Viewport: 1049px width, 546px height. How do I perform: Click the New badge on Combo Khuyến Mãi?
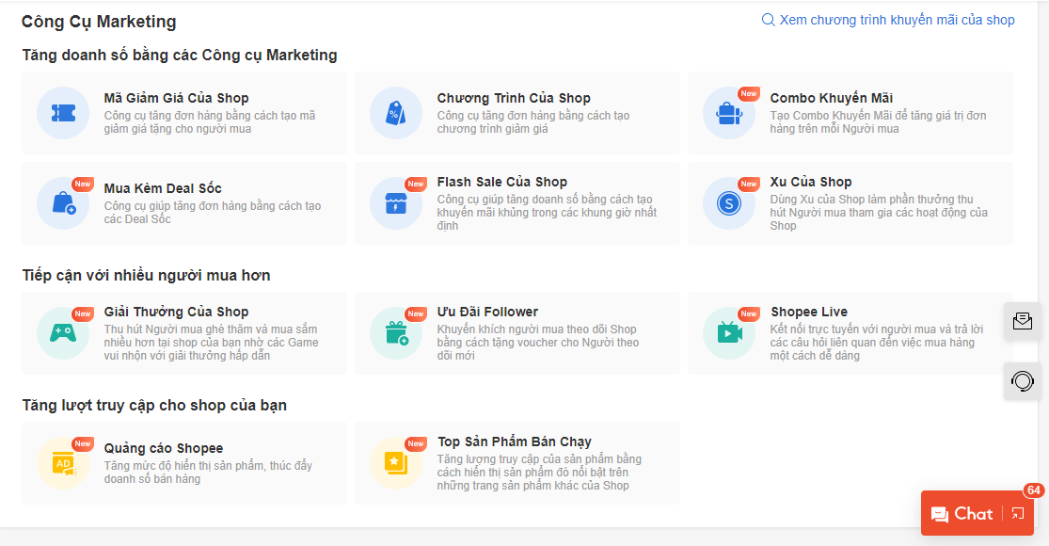(x=747, y=92)
